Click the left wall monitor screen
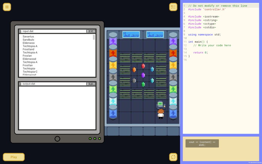This screenshot has height=164, width=262. 131,34
